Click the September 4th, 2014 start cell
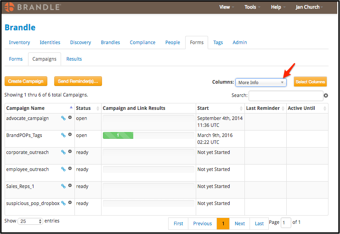340x234 pixels. [220, 122]
